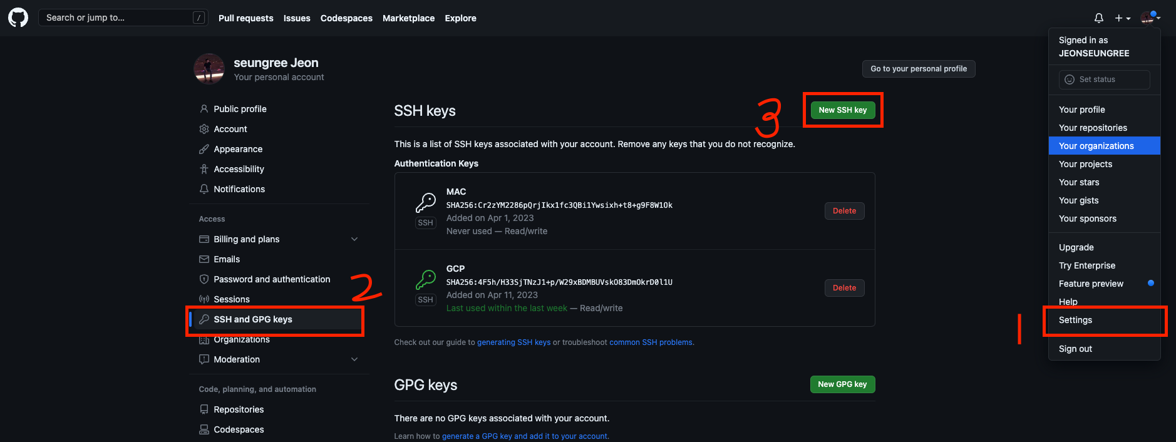Click the slash shortcut icon in search box
The image size is (1176, 442).
(199, 18)
